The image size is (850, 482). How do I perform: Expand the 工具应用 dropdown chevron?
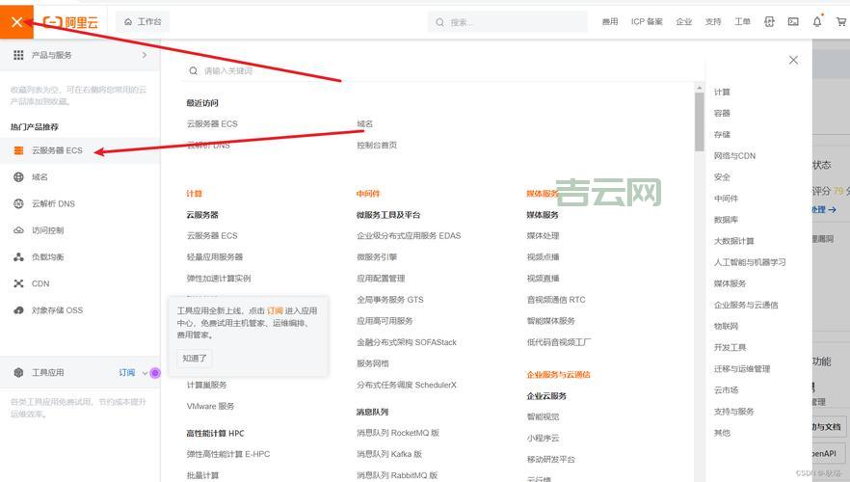[145, 373]
